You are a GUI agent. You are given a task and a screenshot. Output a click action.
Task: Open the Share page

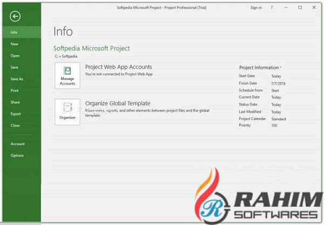point(22,102)
